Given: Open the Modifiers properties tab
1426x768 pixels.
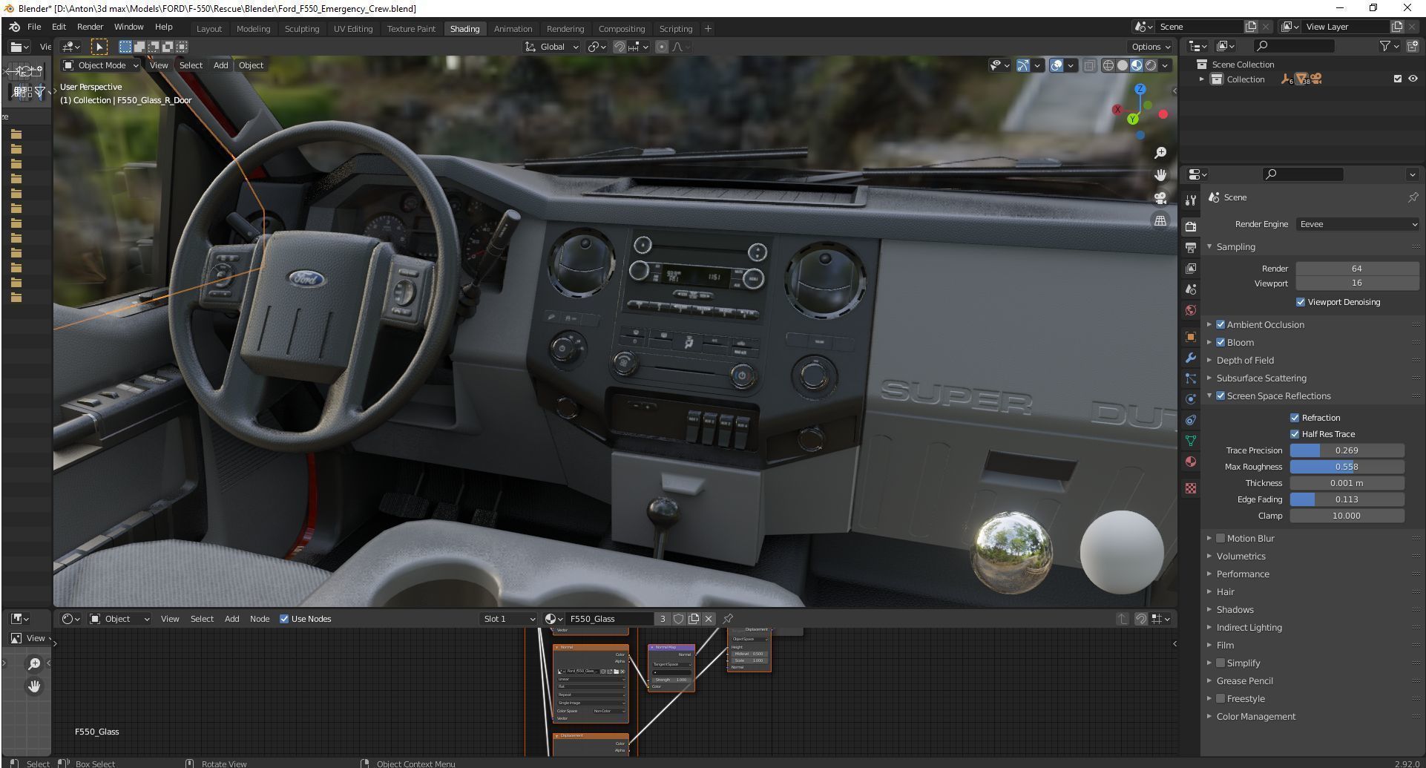Looking at the screenshot, I should click(x=1191, y=358).
